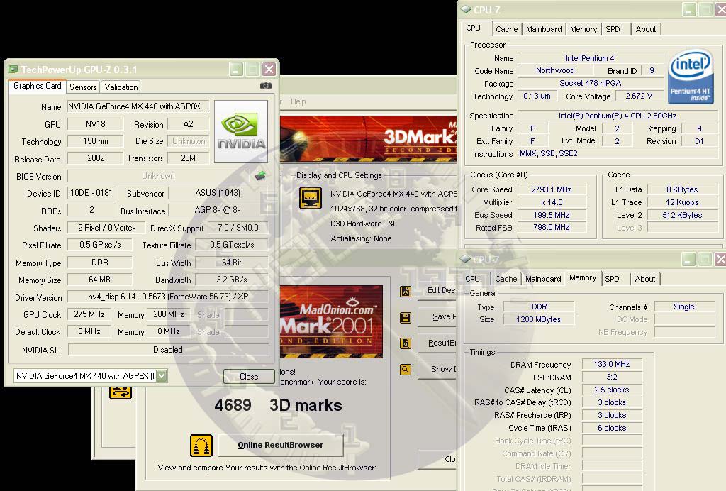Minimize the lower CPU-Z window
The height and width of the screenshot is (491, 726).
(x=689, y=260)
